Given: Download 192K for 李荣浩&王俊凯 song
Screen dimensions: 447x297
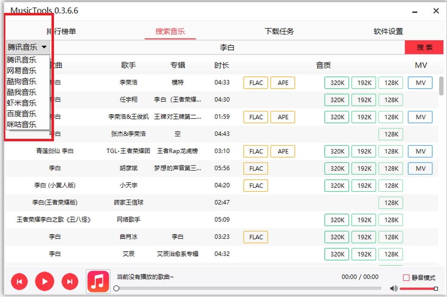Looking at the screenshot, I should 364,117.
